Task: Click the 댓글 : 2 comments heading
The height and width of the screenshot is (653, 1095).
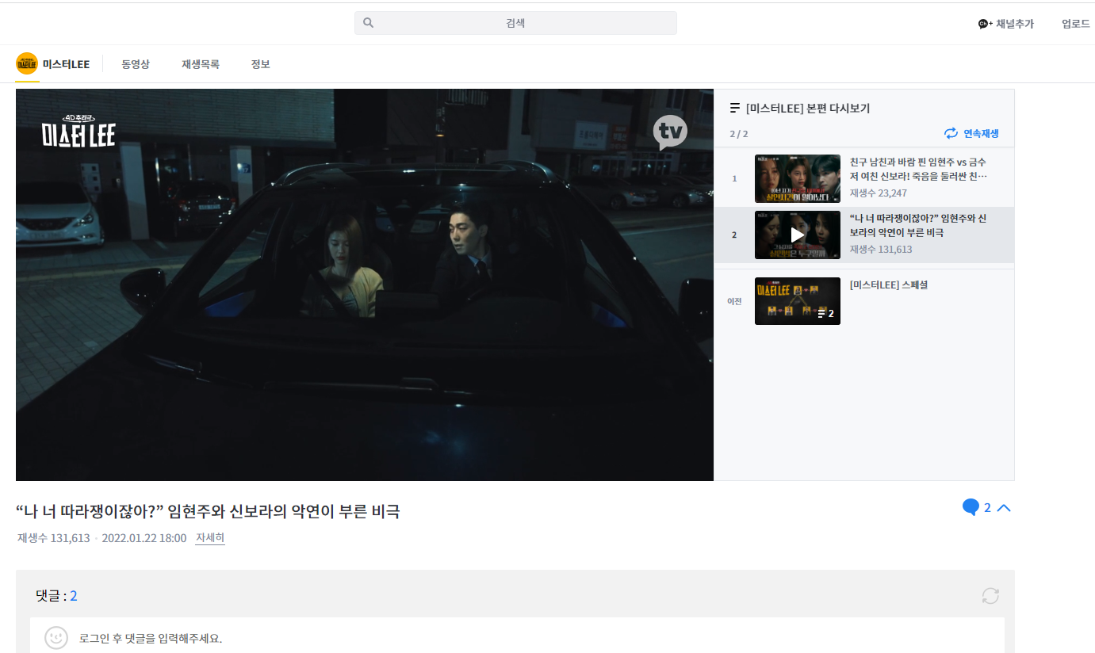Action: click(x=56, y=596)
